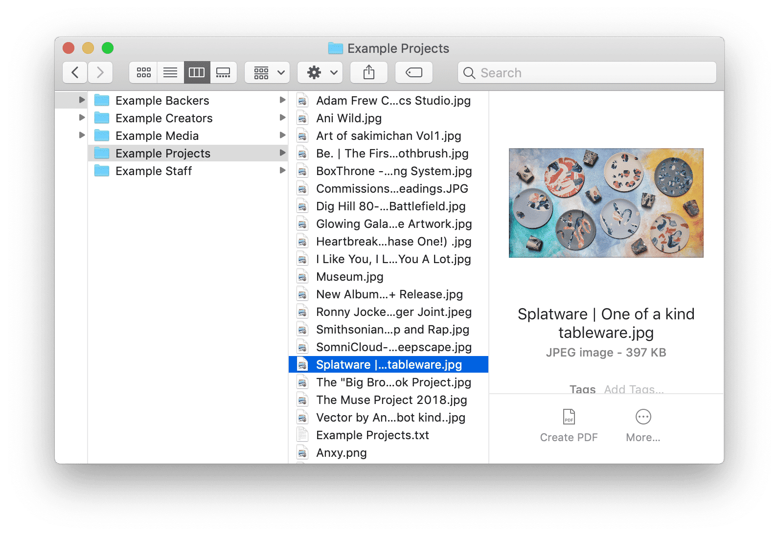Select file Example Projects.txt
The width and height of the screenshot is (779, 536).
click(389, 435)
